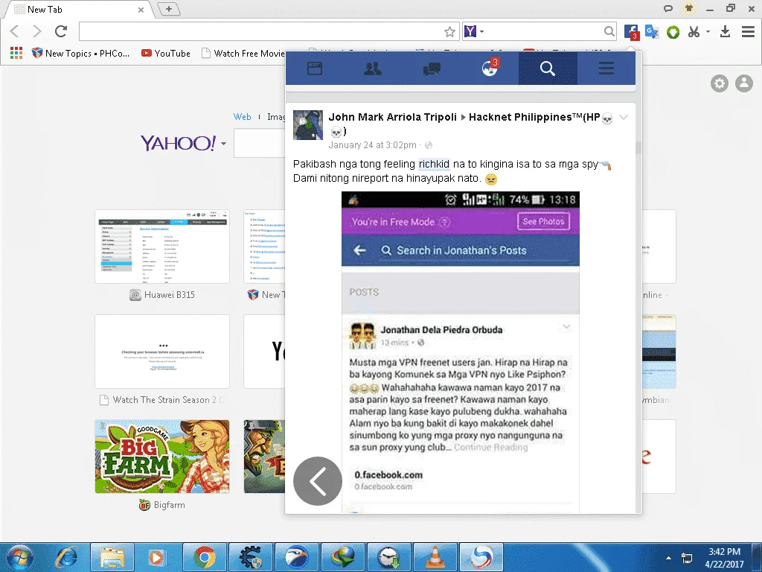The image size is (762, 572).
Task: Click the Google Translate extension icon
Action: click(x=652, y=31)
